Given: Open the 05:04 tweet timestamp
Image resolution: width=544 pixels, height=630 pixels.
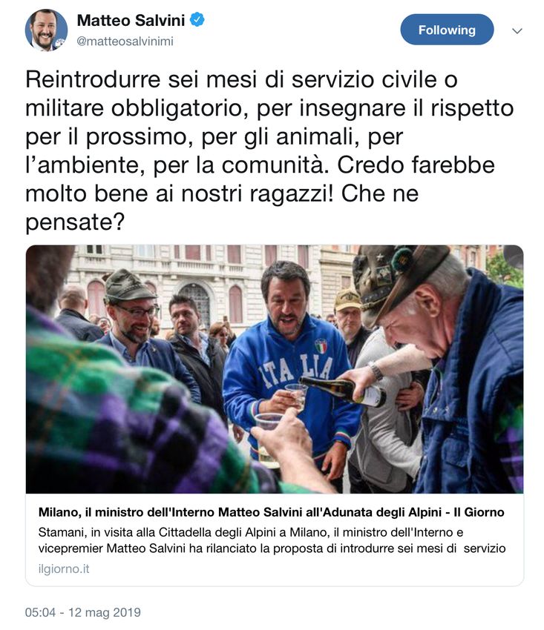Looking at the screenshot, I should point(40,612).
